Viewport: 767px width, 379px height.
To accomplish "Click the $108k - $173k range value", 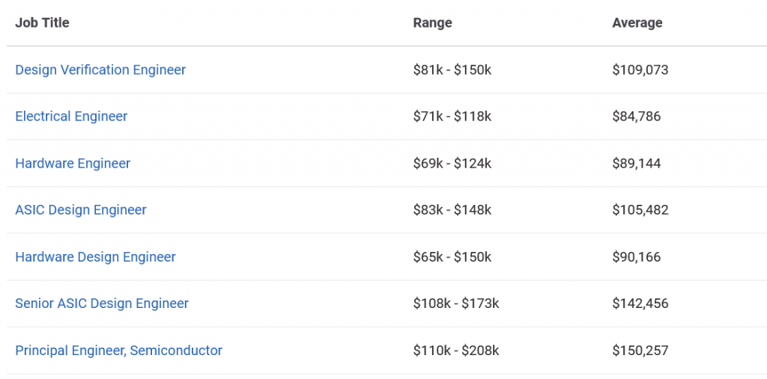I will [455, 303].
